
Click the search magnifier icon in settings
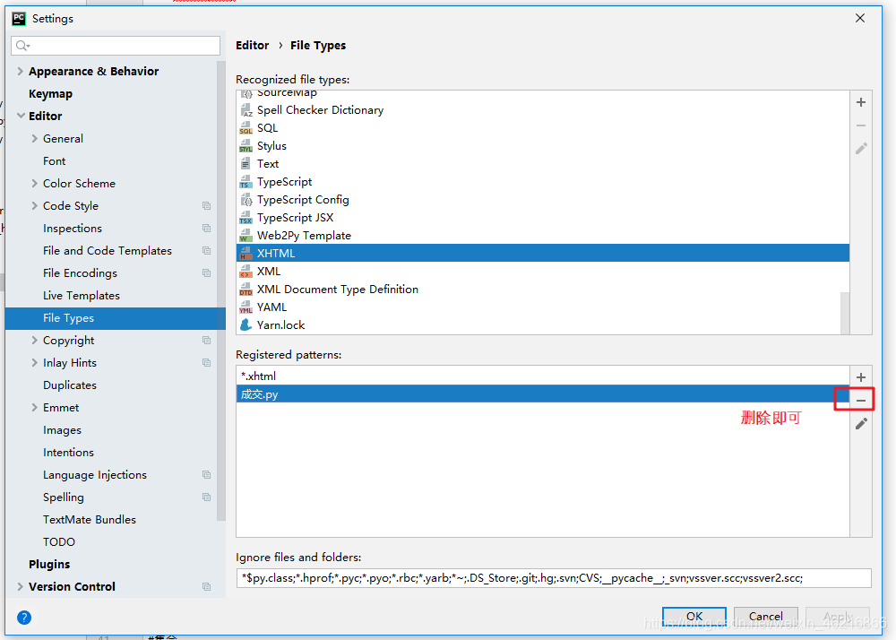tap(23, 46)
